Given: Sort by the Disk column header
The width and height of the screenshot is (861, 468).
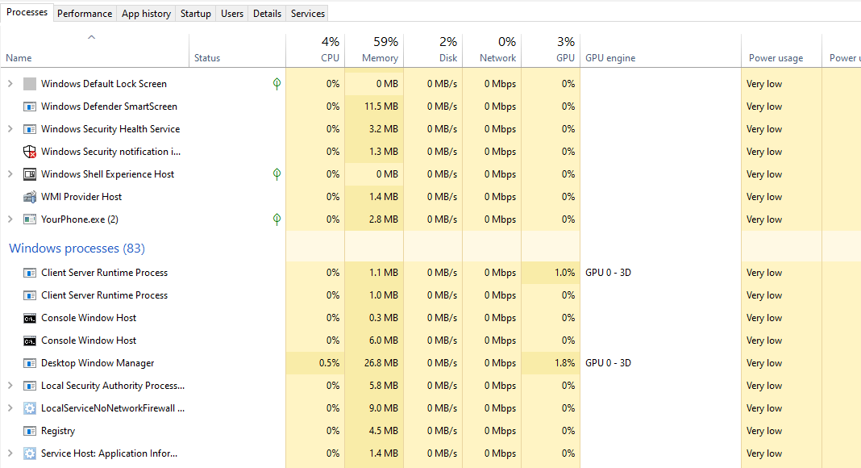Looking at the screenshot, I should tap(433, 51).
